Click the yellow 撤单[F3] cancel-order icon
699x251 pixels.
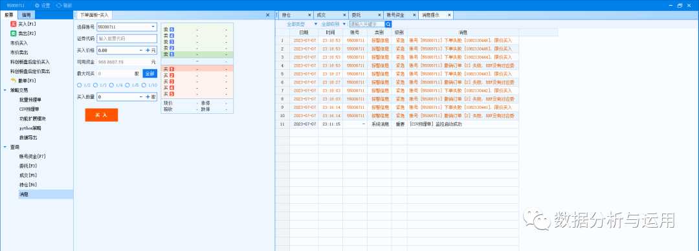(x=14, y=81)
